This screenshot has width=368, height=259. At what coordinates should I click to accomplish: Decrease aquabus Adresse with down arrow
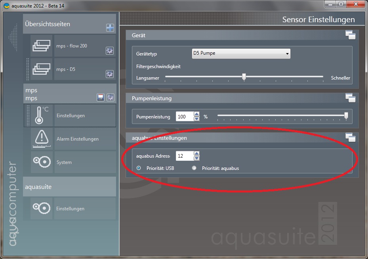coord(196,158)
